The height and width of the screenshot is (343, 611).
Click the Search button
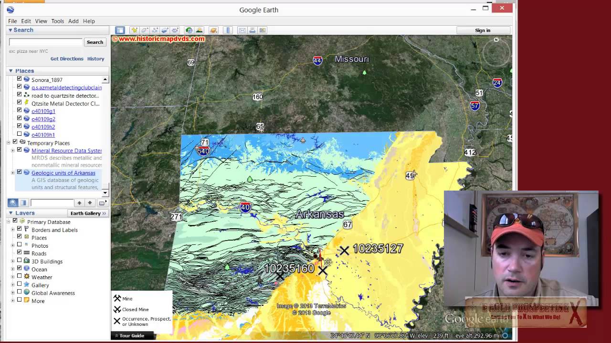click(95, 42)
